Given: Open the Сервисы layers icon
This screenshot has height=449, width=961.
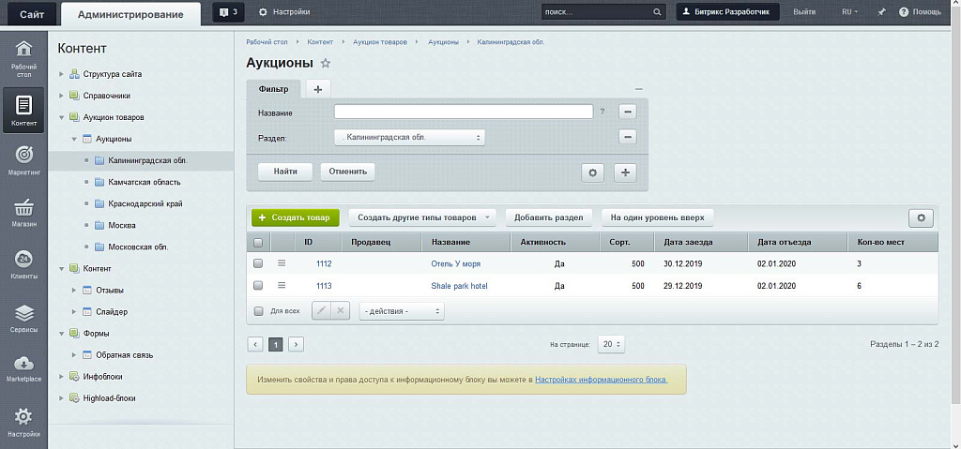Looking at the screenshot, I should [x=24, y=312].
